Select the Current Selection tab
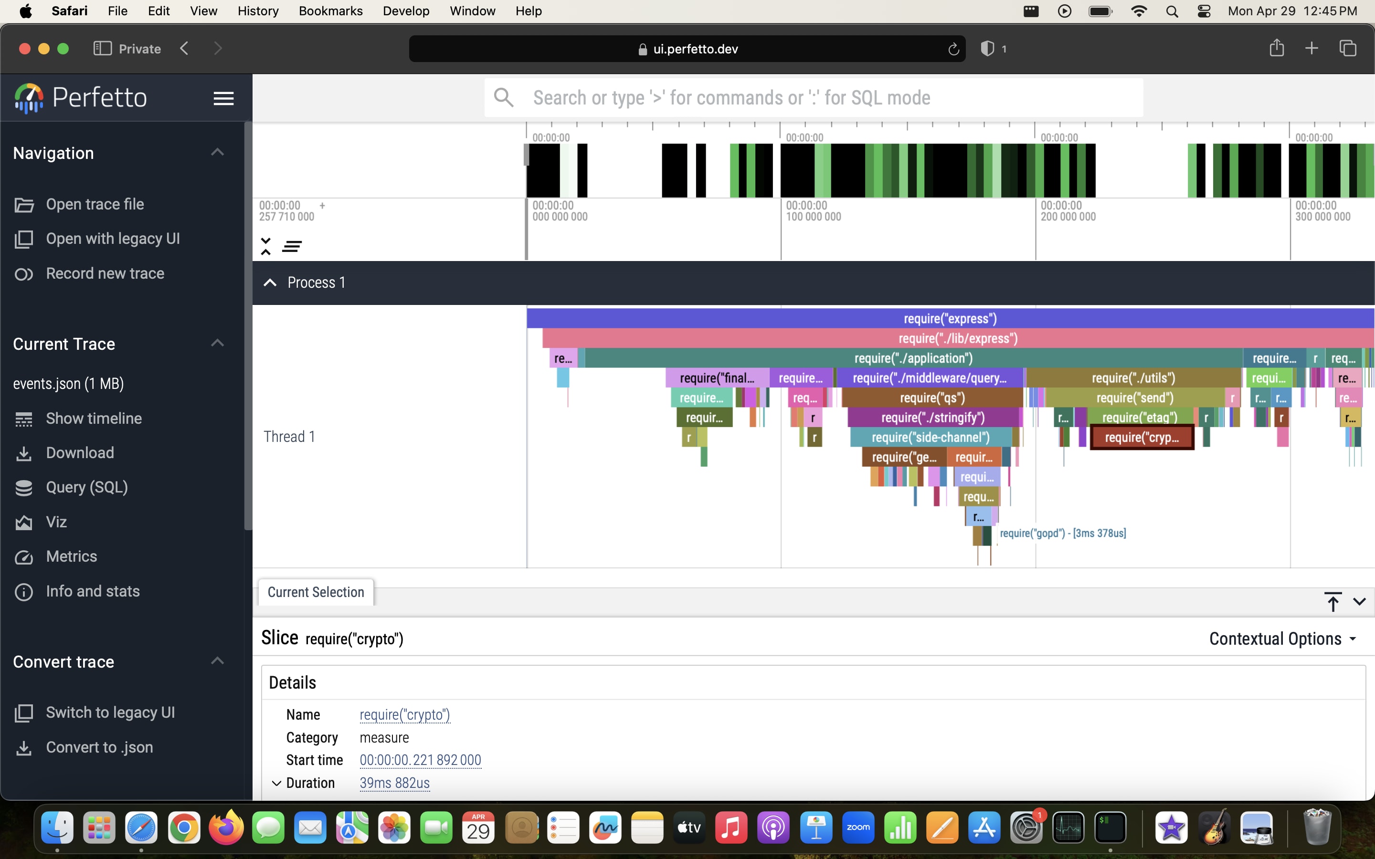 point(315,592)
